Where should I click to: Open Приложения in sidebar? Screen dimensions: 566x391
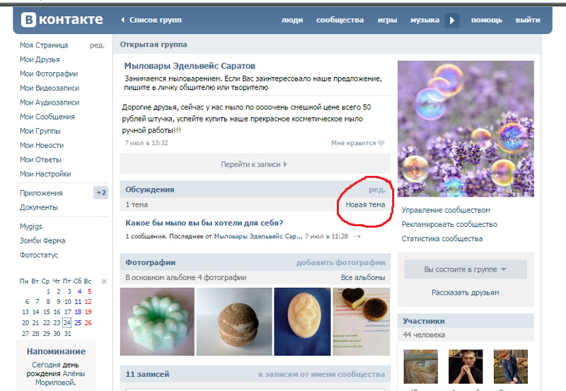pyautogui.click(x=41, y=193)
